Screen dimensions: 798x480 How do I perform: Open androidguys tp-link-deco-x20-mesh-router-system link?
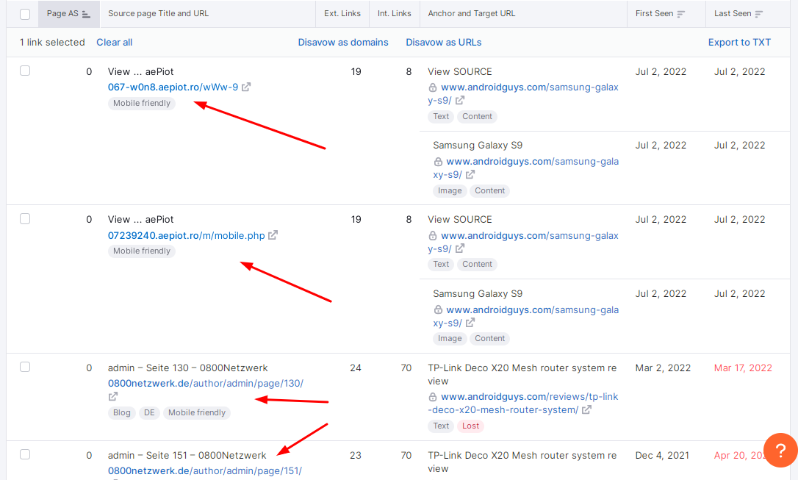tap(523, 403)
